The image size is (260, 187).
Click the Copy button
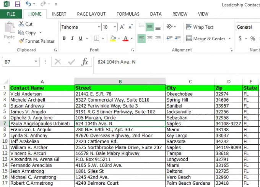[x=27, y=32]
